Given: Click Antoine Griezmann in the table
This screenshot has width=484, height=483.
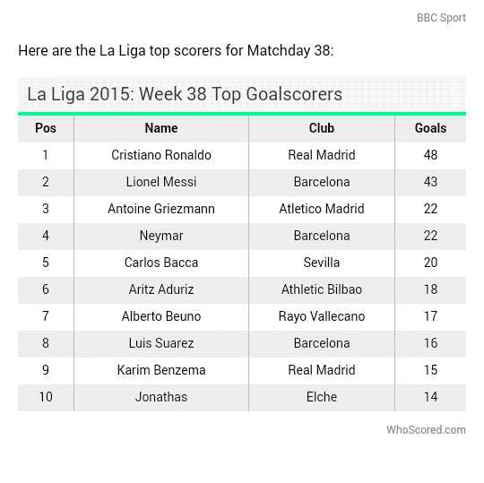Looking at the screenshot, I should (161, 209).
